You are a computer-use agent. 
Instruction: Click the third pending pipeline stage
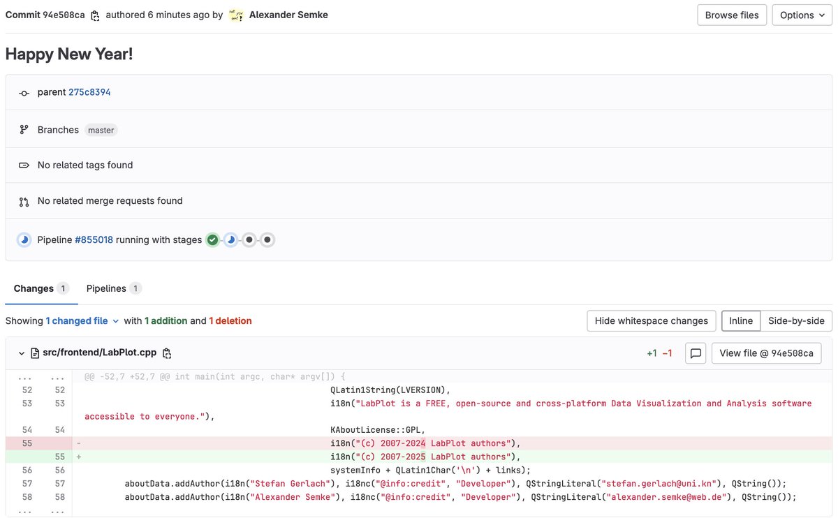pos(249,240)
